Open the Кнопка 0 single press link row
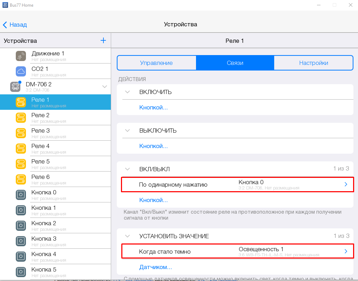Viewport: 358px width, 281px height. (x=237, y=185)
